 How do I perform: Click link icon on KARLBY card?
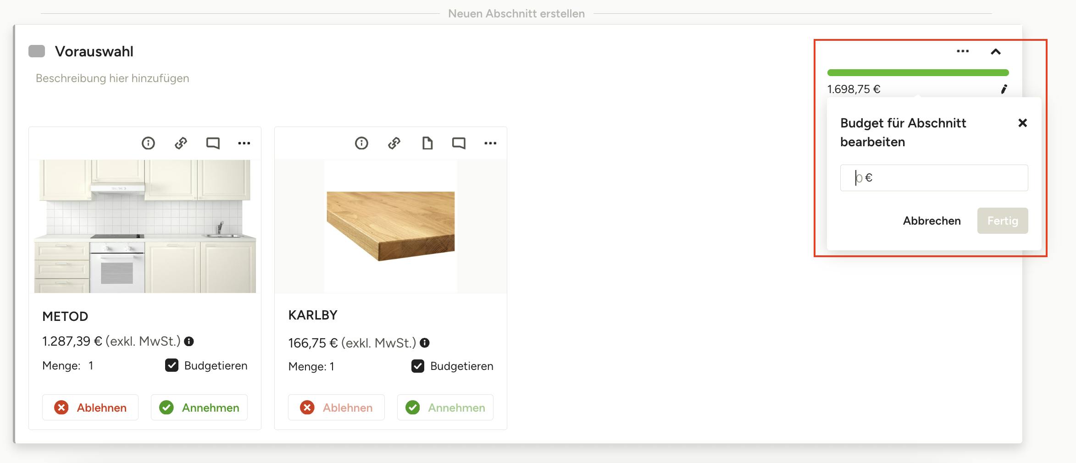coord(394,143)
